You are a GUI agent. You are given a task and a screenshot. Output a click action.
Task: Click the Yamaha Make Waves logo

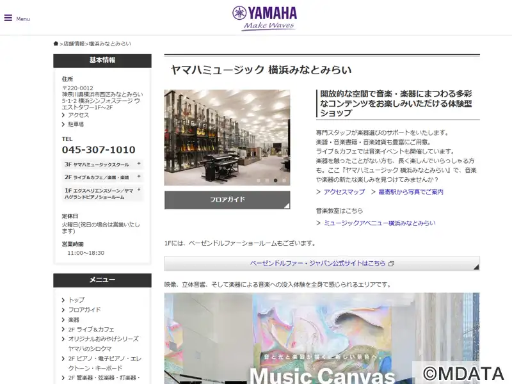coord(264,19)
